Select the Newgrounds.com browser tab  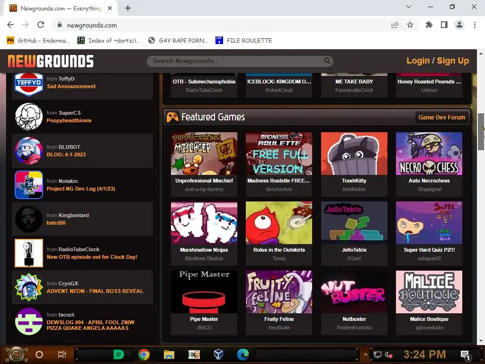[61, 9]
